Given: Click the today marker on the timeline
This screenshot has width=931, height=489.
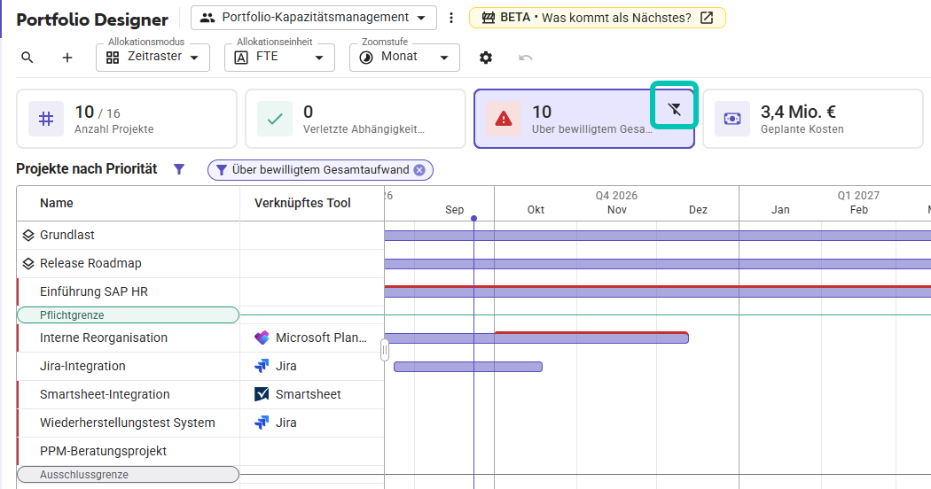Looking at the screenshot, I should pyautogui.click(x=473, y=219).
